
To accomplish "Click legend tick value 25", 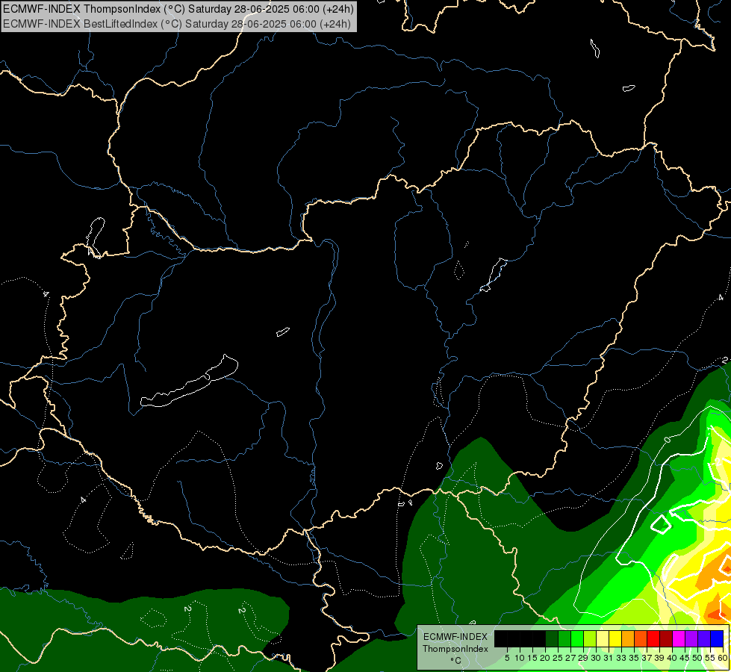I will (x=558, y=658).
